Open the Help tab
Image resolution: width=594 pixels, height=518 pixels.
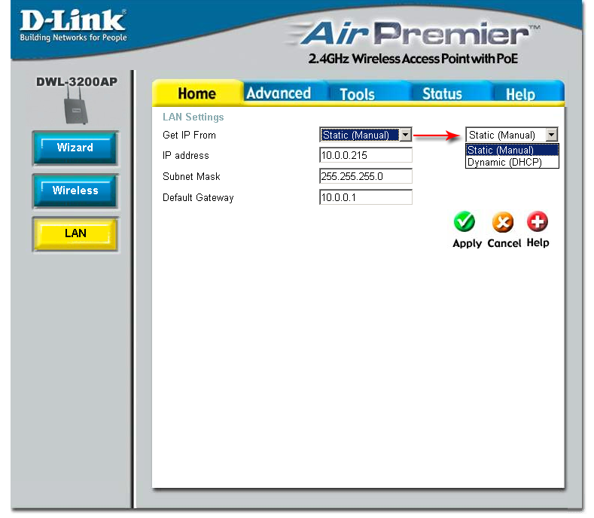[520, 94]
